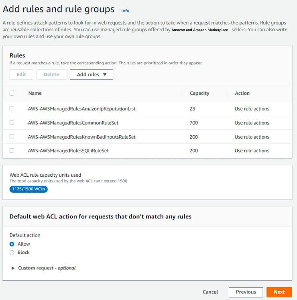Go back with the Previous button

pos(246,292)
